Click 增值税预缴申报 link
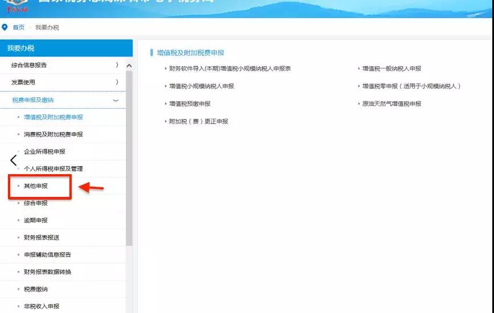The width and height of the screenshot is (494, 313). click(x=190, y=104)
